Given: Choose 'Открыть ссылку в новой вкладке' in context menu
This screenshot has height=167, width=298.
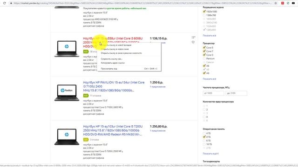Looking at the screenshot, I should 129,45.
